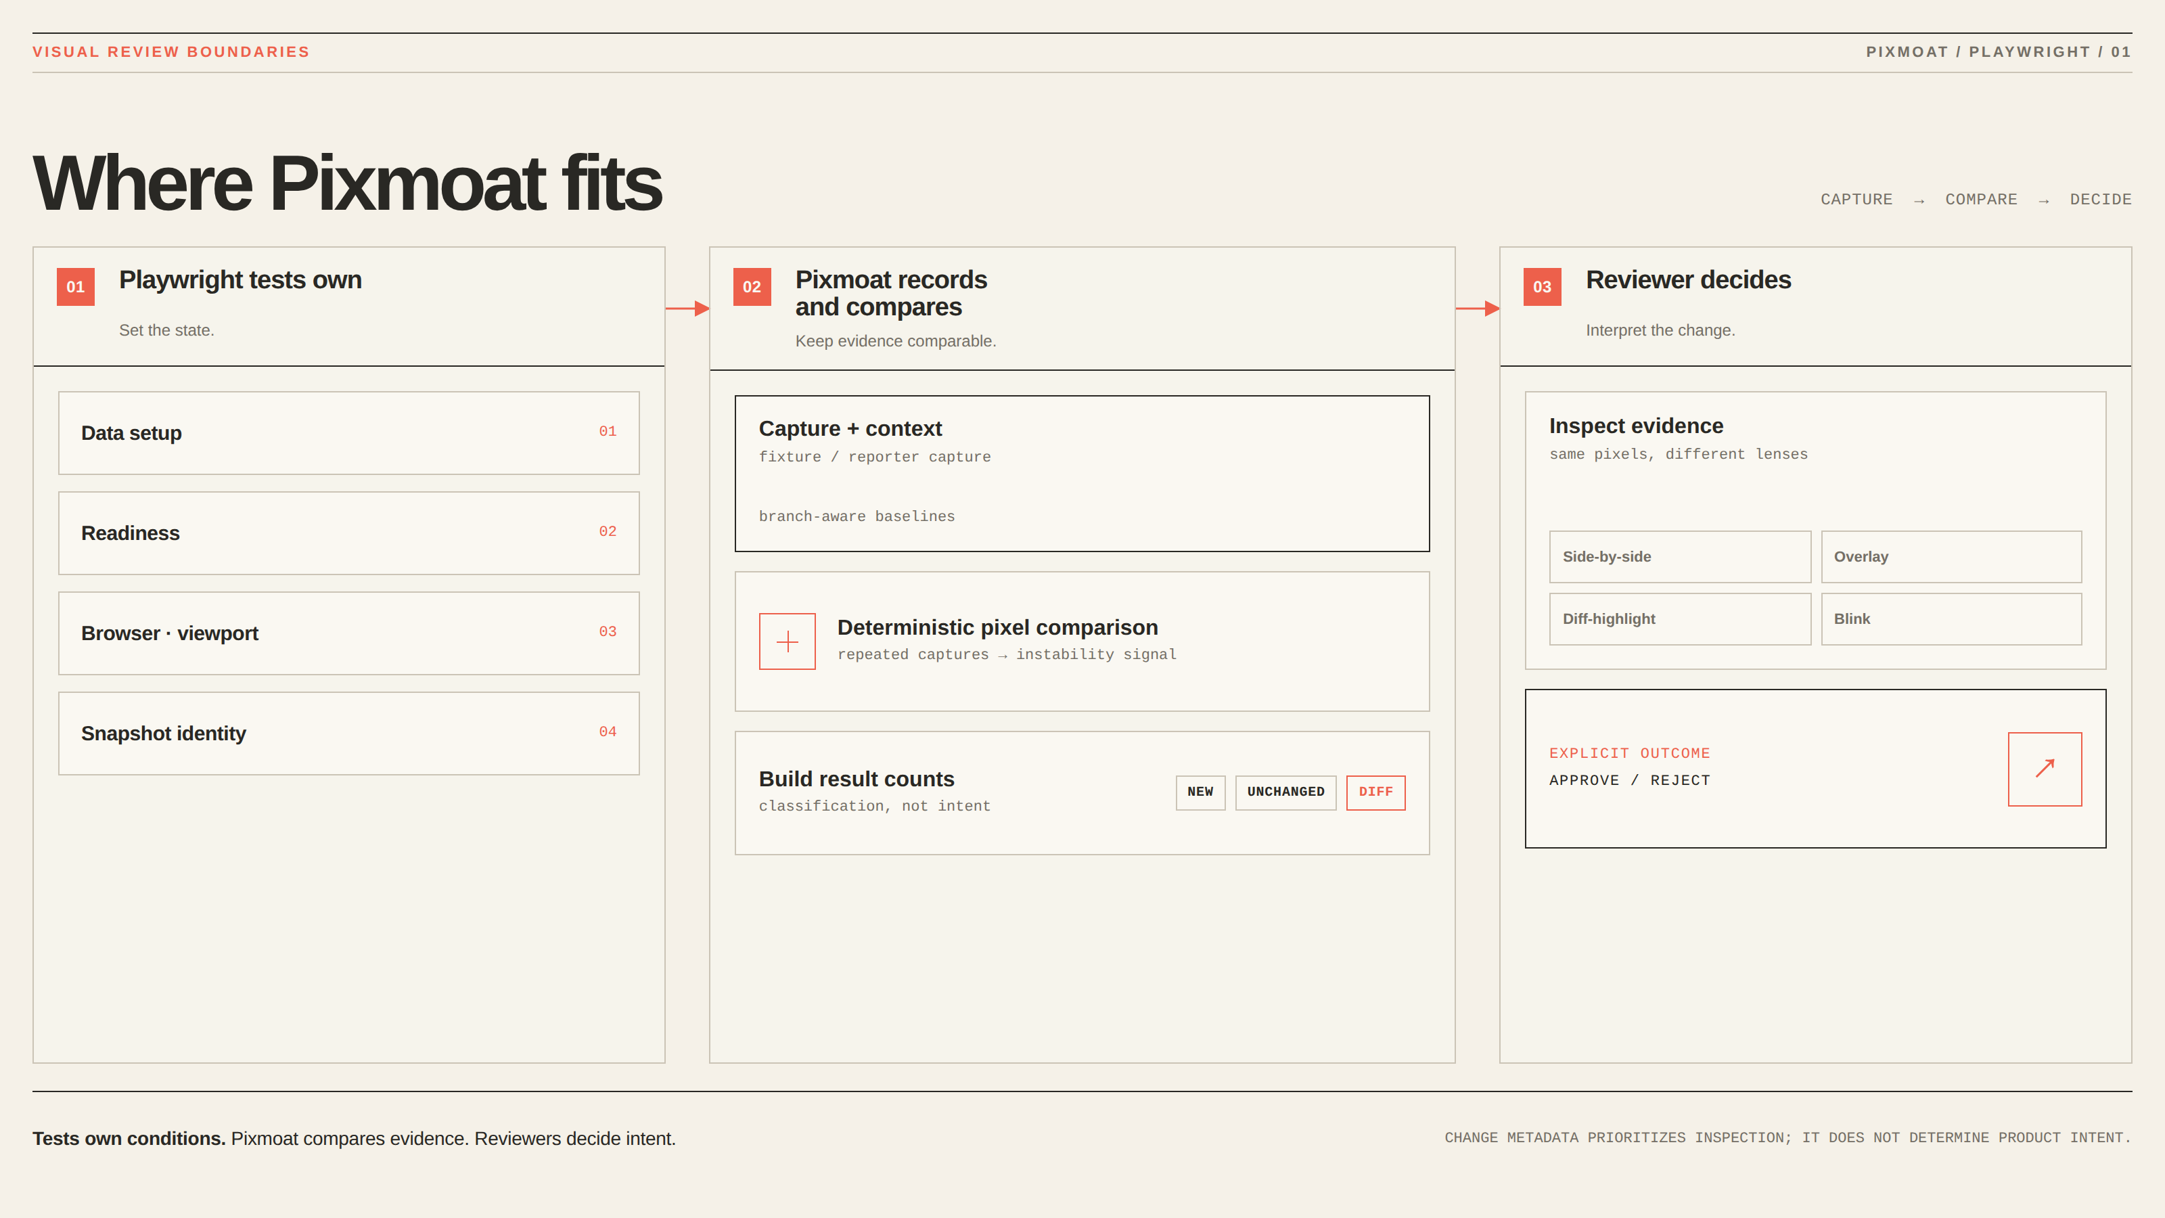
Task: Click the CHANGE METADATA PRIORITIZES INSPECTION footnote
Action: (1787, 1137)
